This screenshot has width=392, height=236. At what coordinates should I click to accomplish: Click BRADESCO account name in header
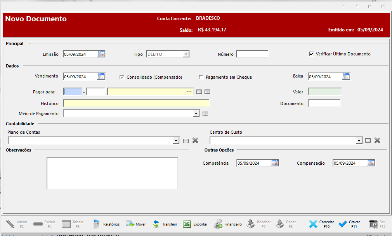pyautogui.click(x=208, y=18)
